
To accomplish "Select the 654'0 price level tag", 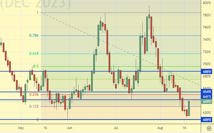I will [207, 92].
